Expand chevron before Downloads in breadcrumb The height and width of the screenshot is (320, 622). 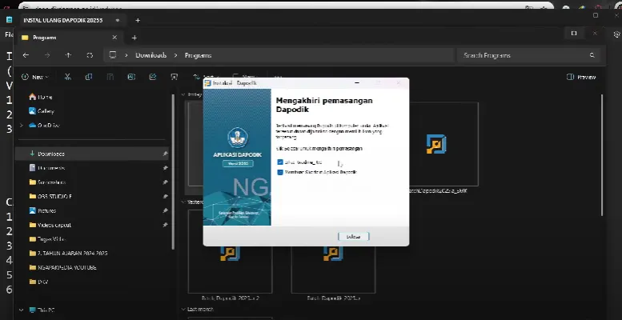126,55
